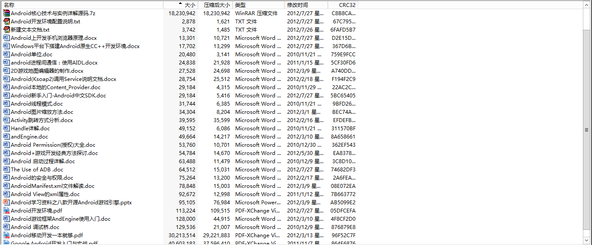Select file name Android View的xml属性.doc

[45, 194]
